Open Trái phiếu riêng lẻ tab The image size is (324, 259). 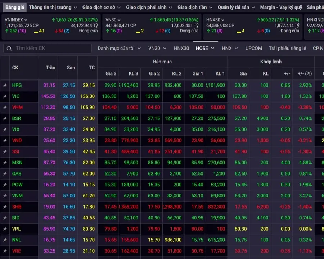(x=287, y=48)
